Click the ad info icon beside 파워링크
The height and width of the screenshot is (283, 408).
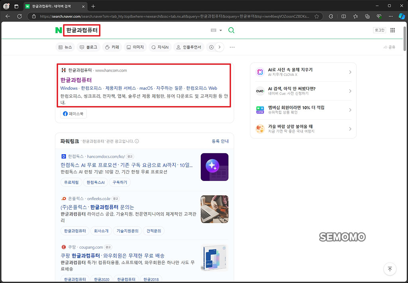click(x=137, y=141)
